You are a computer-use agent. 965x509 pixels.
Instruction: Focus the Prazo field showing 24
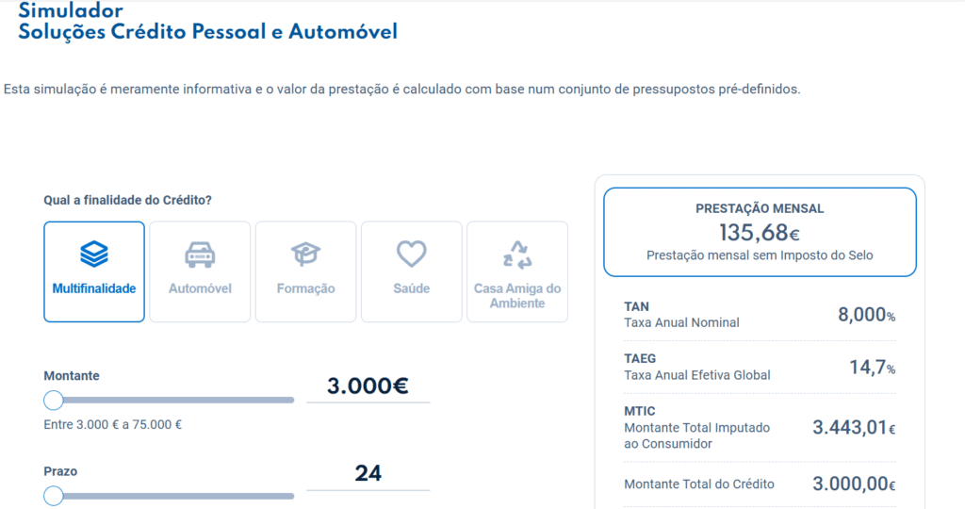pyautogui.click(x=368, y=473)
